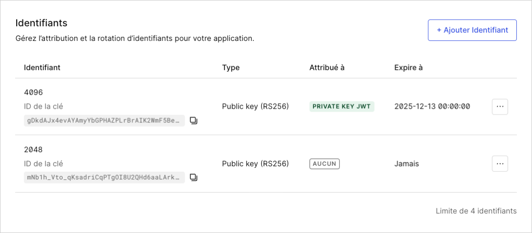532x233 pixels.
Task: Open more options for the 4096 credential
Action: pos(500,107)
